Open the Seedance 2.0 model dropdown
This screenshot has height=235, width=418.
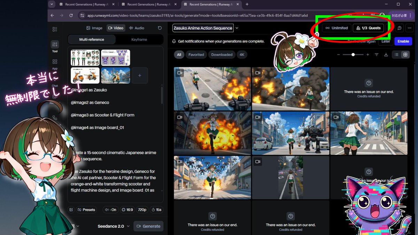[114, 226]
